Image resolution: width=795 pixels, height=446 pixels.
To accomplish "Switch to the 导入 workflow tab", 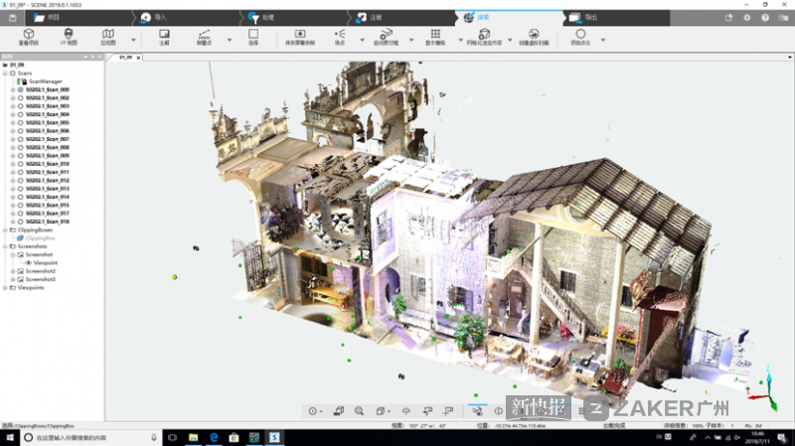I will 160,17.
